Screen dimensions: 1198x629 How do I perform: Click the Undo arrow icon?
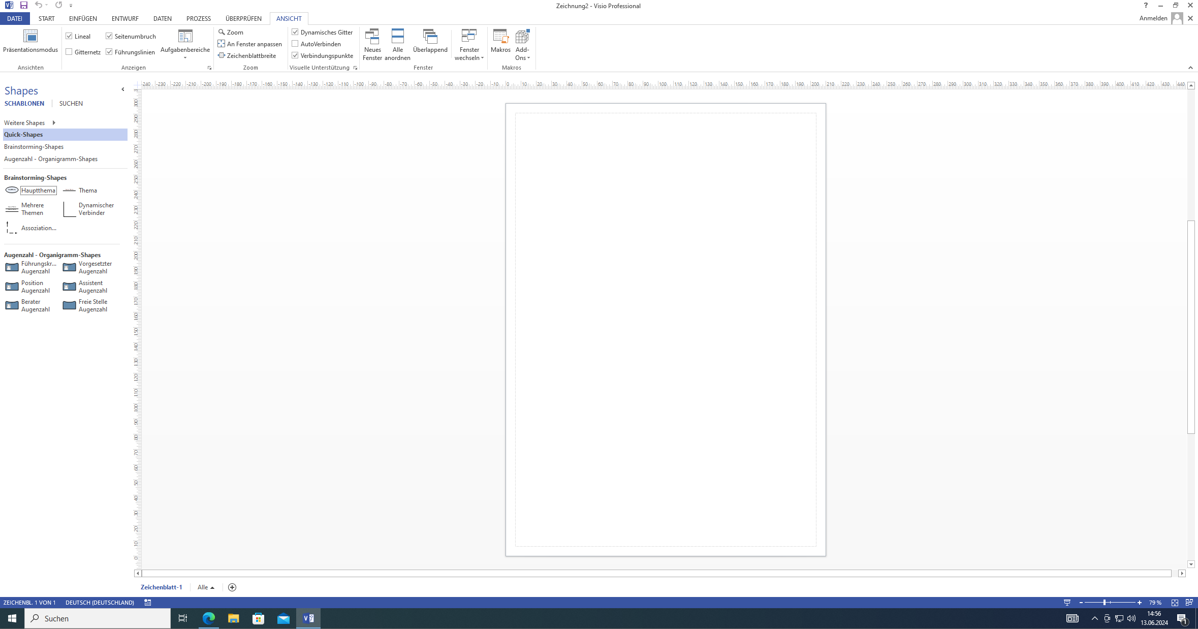point(39,5)
